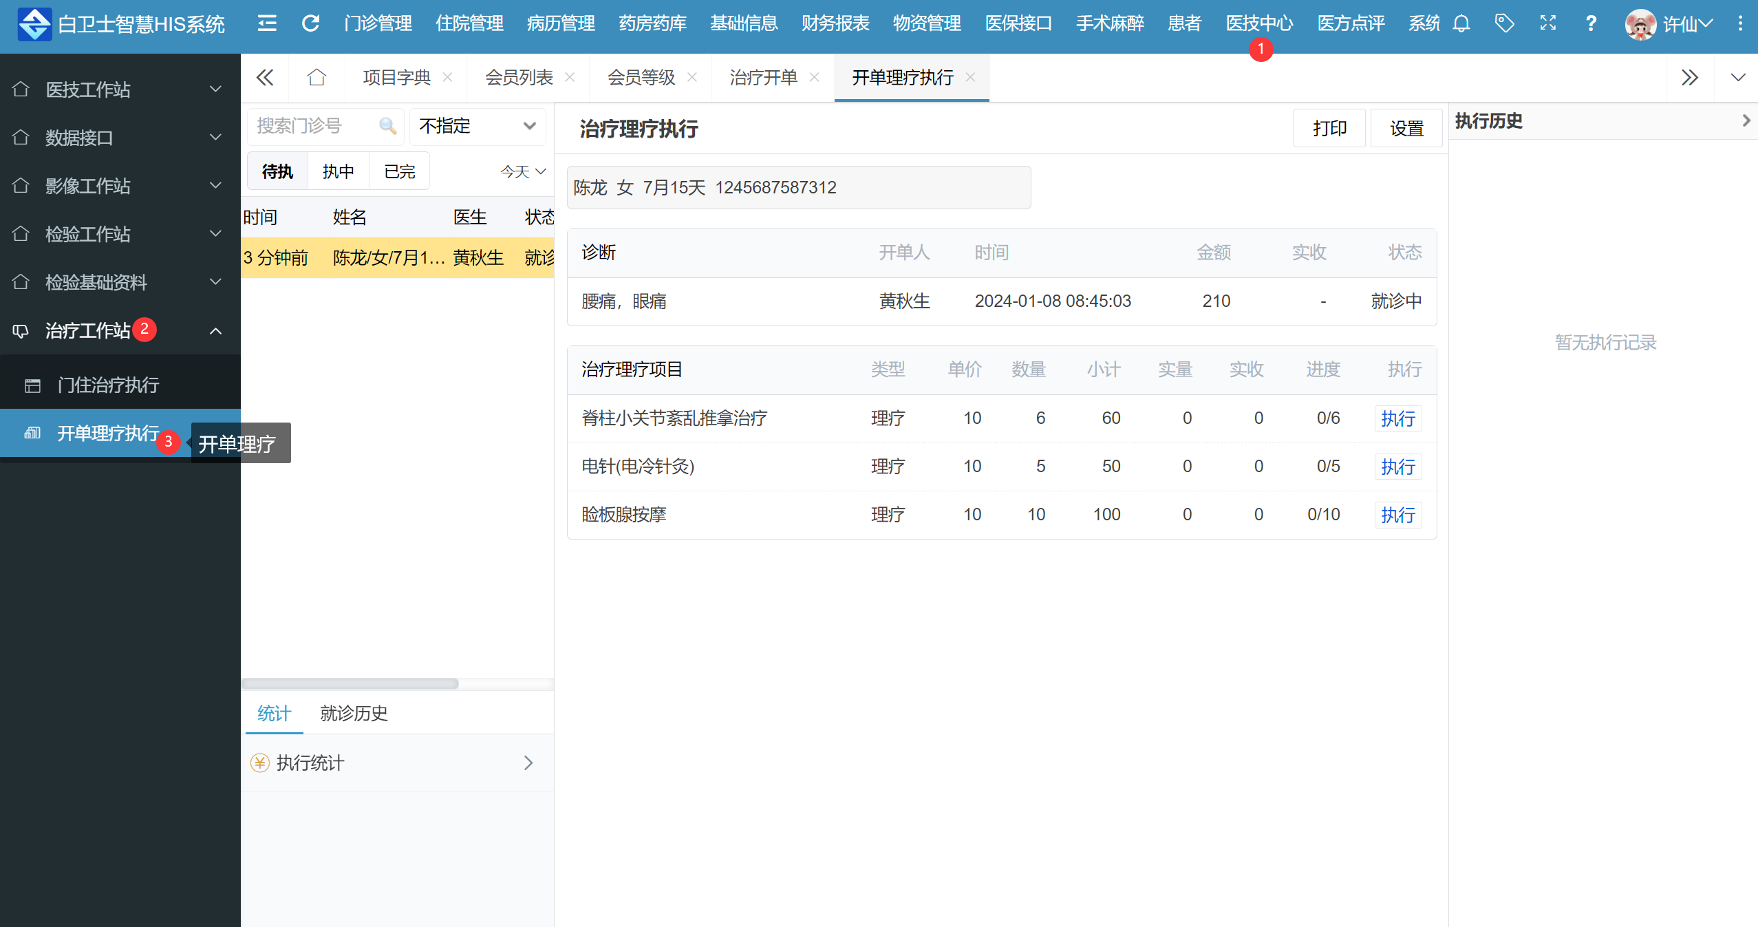Image resolution: width=1758 pixels, height=927 pixels.
Task: Collapse the 执行历史 panel arrow
Action: pos(1746,121)
